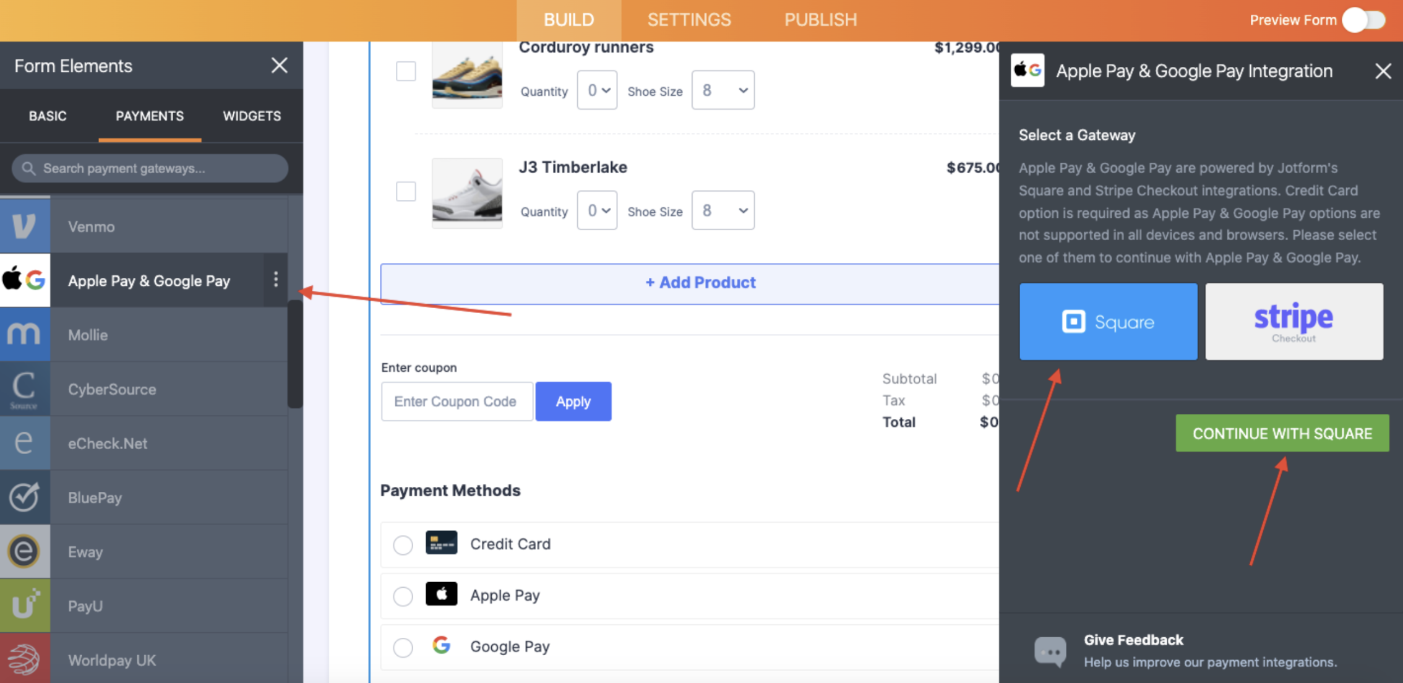Open Corduroy runners Quantity dropdown
This screenshot has height=683, width=1403.
point(597,90)
